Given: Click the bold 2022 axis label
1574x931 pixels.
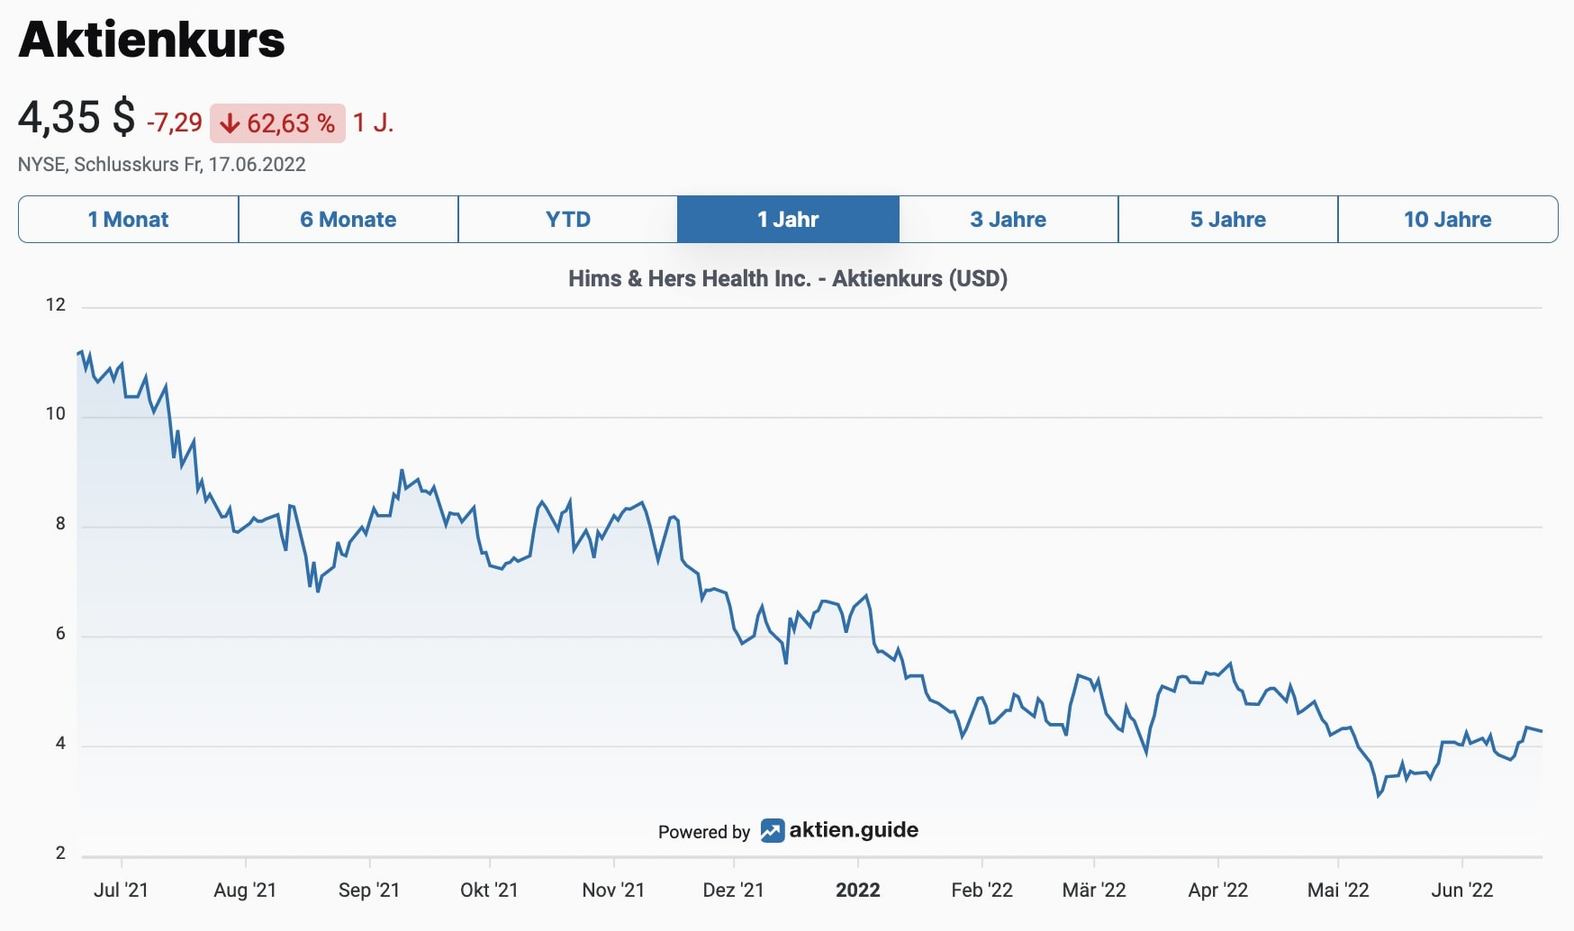Looking at the screenshot, I should 857,890.
